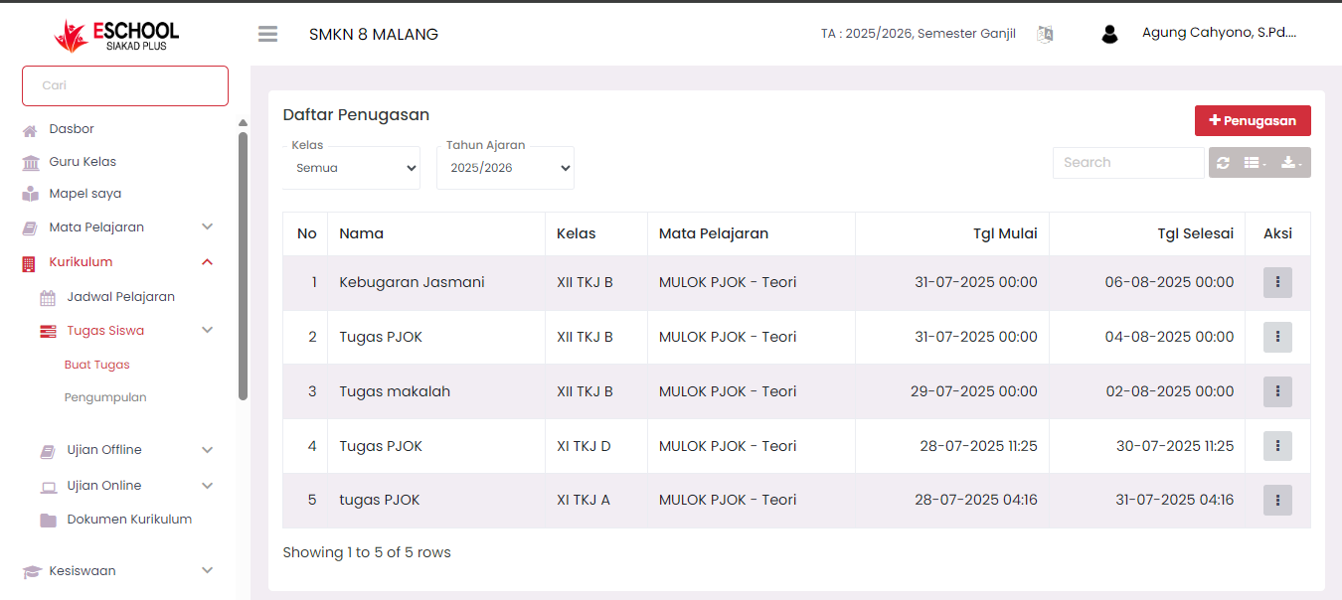Image resolution: width=1342 pixels, height=600 pixels.
Task: Open Pengumpulan under Tugas Siswa
Action: click(105, 397)
